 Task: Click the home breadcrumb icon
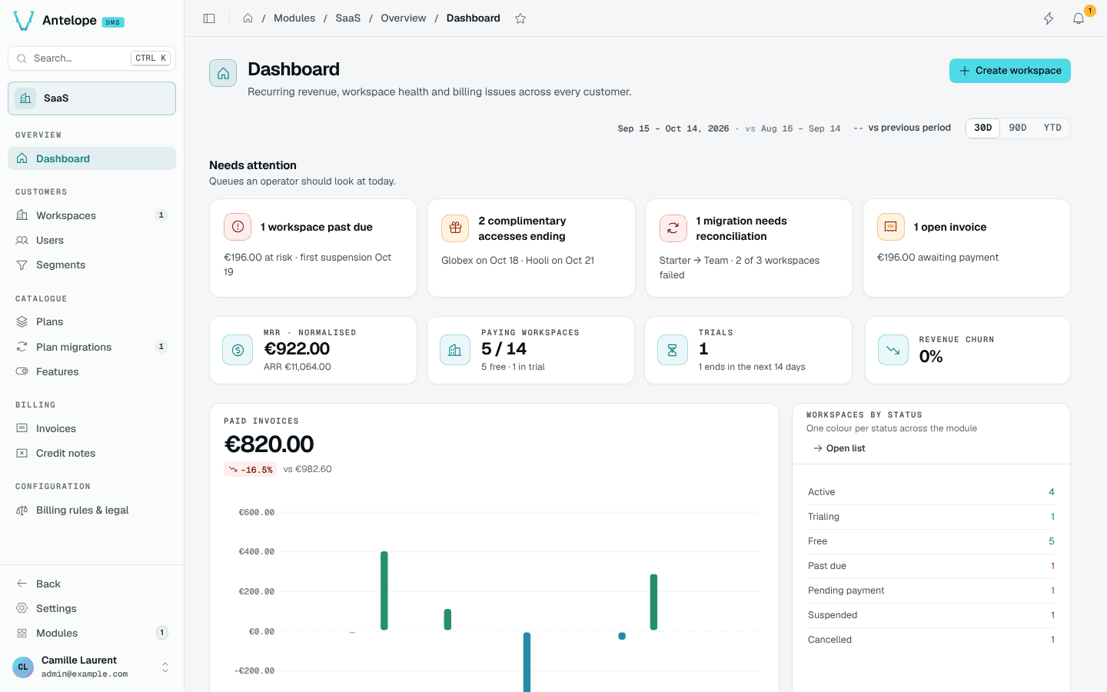point(248,18)
